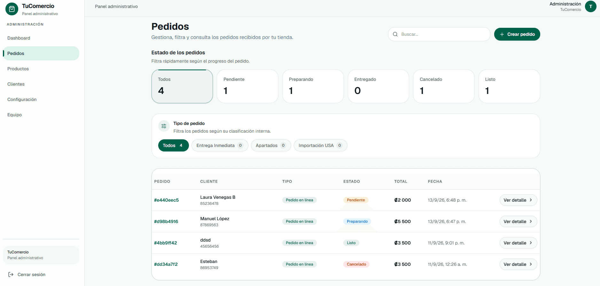Click the chevron icon in ddsd row
Image resolution: width=600 pixels, height=286 pixels.
[x=531, y=243]
